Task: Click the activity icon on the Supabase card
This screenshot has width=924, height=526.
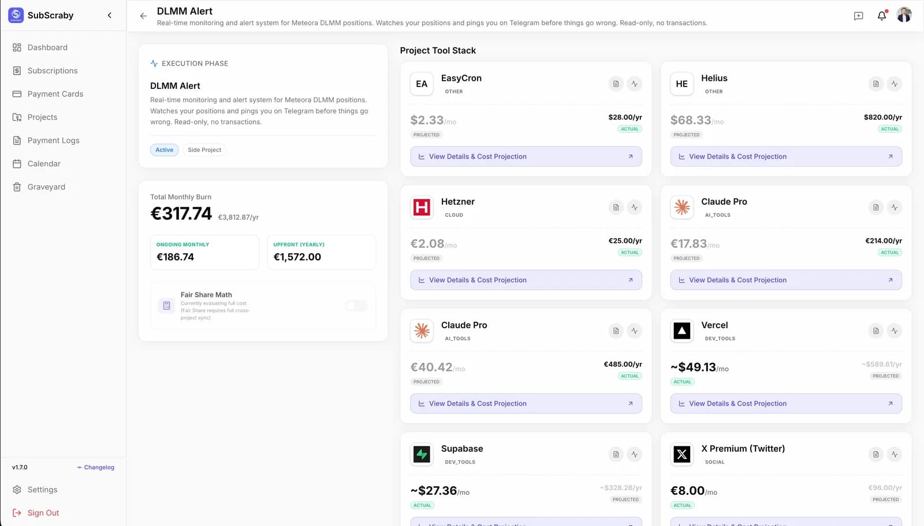Action: click(x=635, y=454)
